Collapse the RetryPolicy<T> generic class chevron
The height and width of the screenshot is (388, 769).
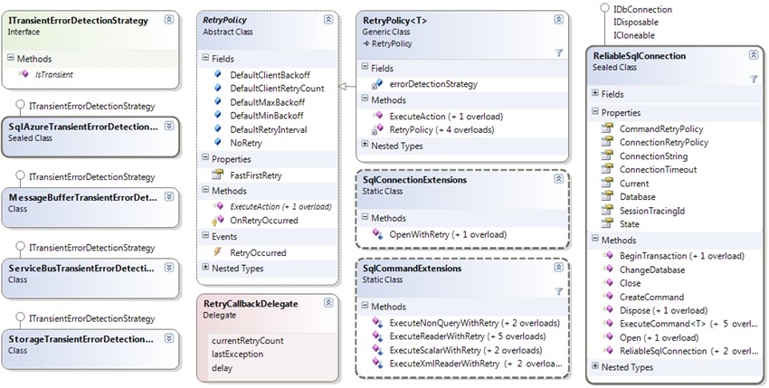(x=558, y=20)
